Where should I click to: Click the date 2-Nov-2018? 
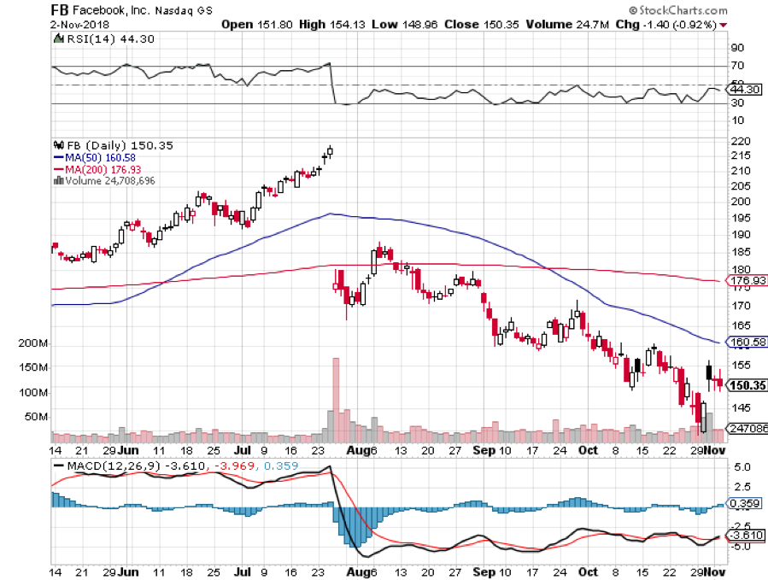pos(79,25)
